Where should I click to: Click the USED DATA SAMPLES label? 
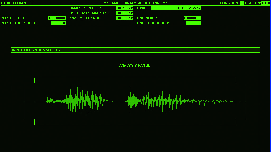(89, 13)
